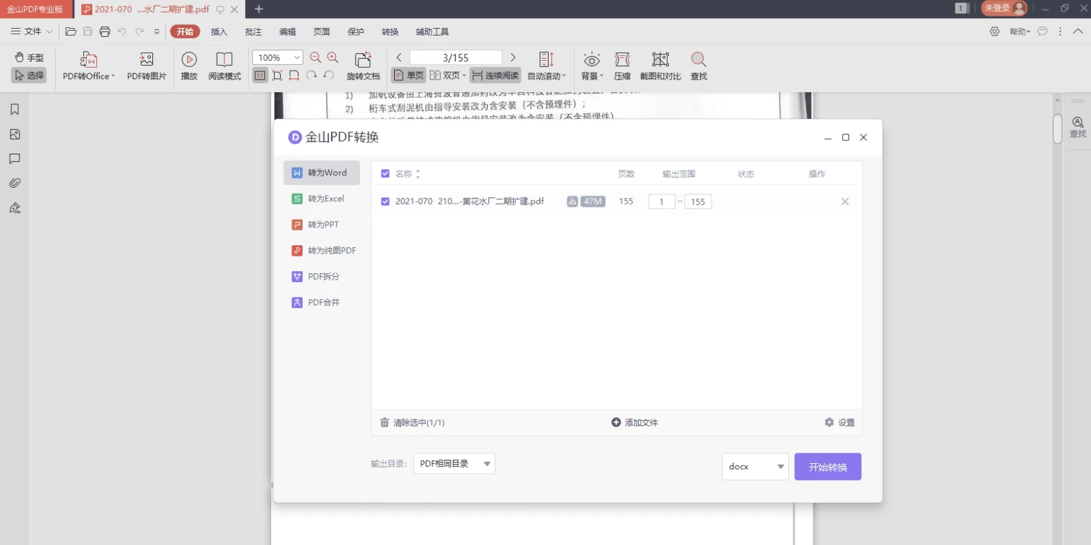Image resolution: width=1091 pixels, height=545 pixels.
Task: Open the bookmark panel in left sidebar
Action: click(15, 110)
